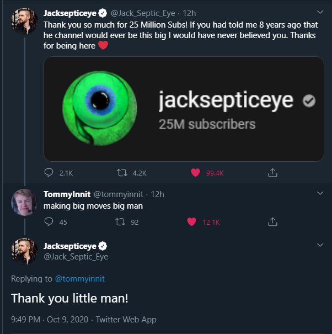This screenshot has height=334, width=332.
Task: Expand options for the Thank you little man reply
Action: 320,245
